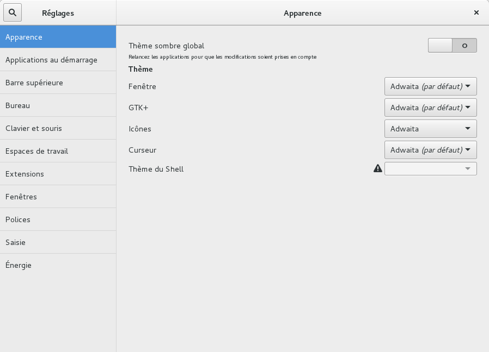The height and width of the screenshot is (352, 489).
Task: Open the Énergie settings section
Action: (x=58, y=266)
